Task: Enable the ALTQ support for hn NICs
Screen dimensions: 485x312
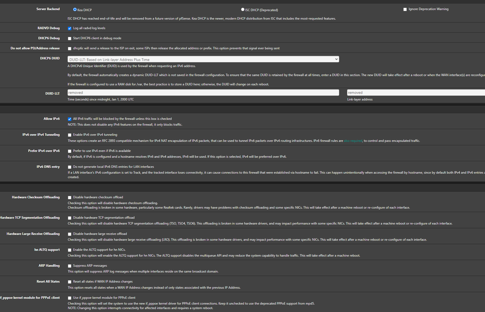Action: [69, 250]
